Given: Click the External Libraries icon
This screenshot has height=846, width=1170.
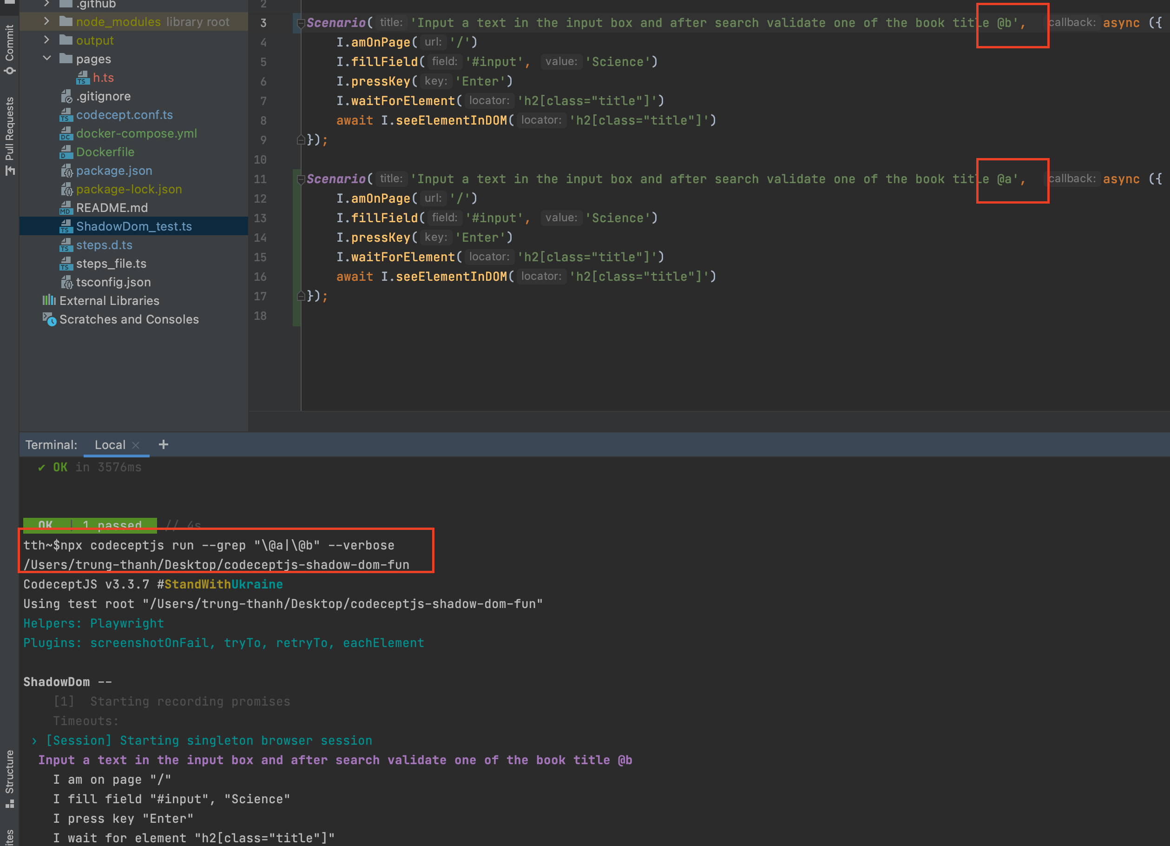Looking at the screenshot, I should coord(49,300).
